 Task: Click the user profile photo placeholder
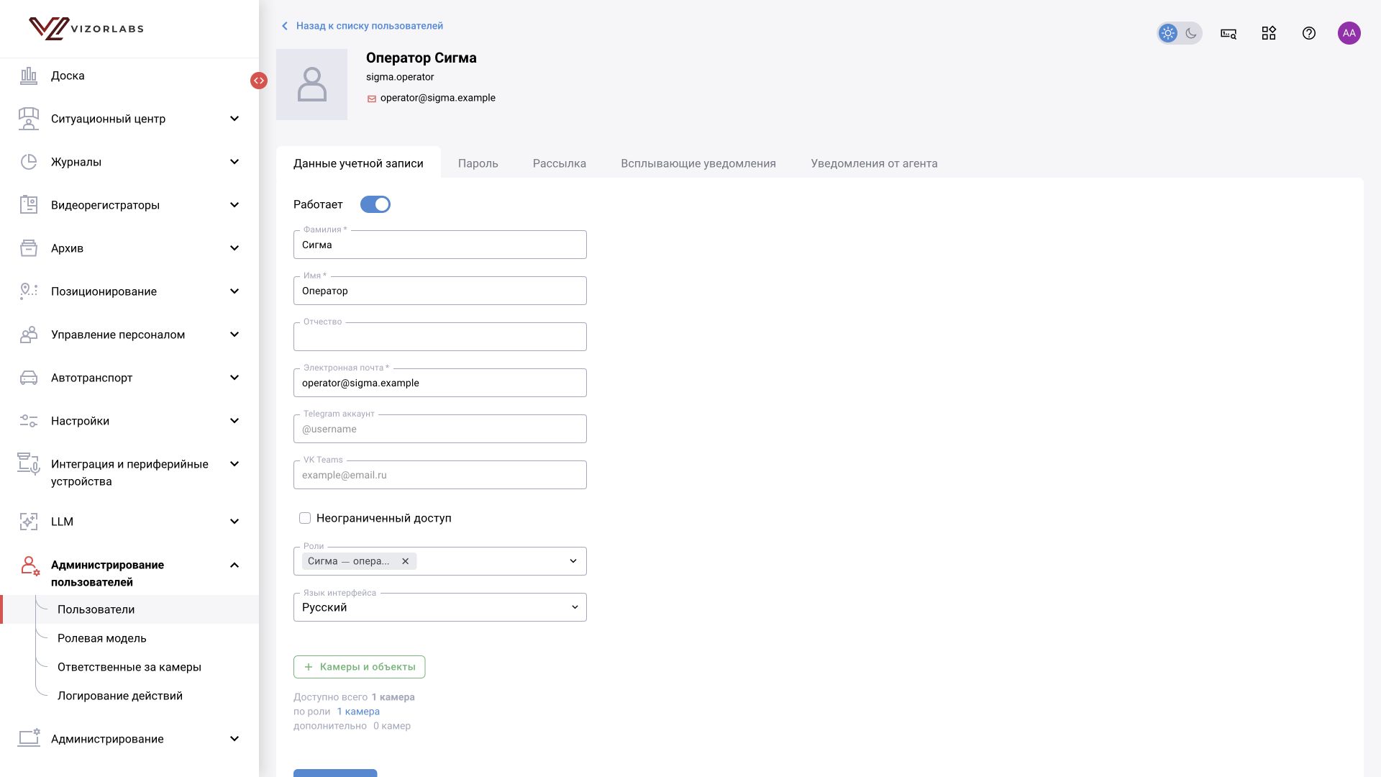(312, 84)
